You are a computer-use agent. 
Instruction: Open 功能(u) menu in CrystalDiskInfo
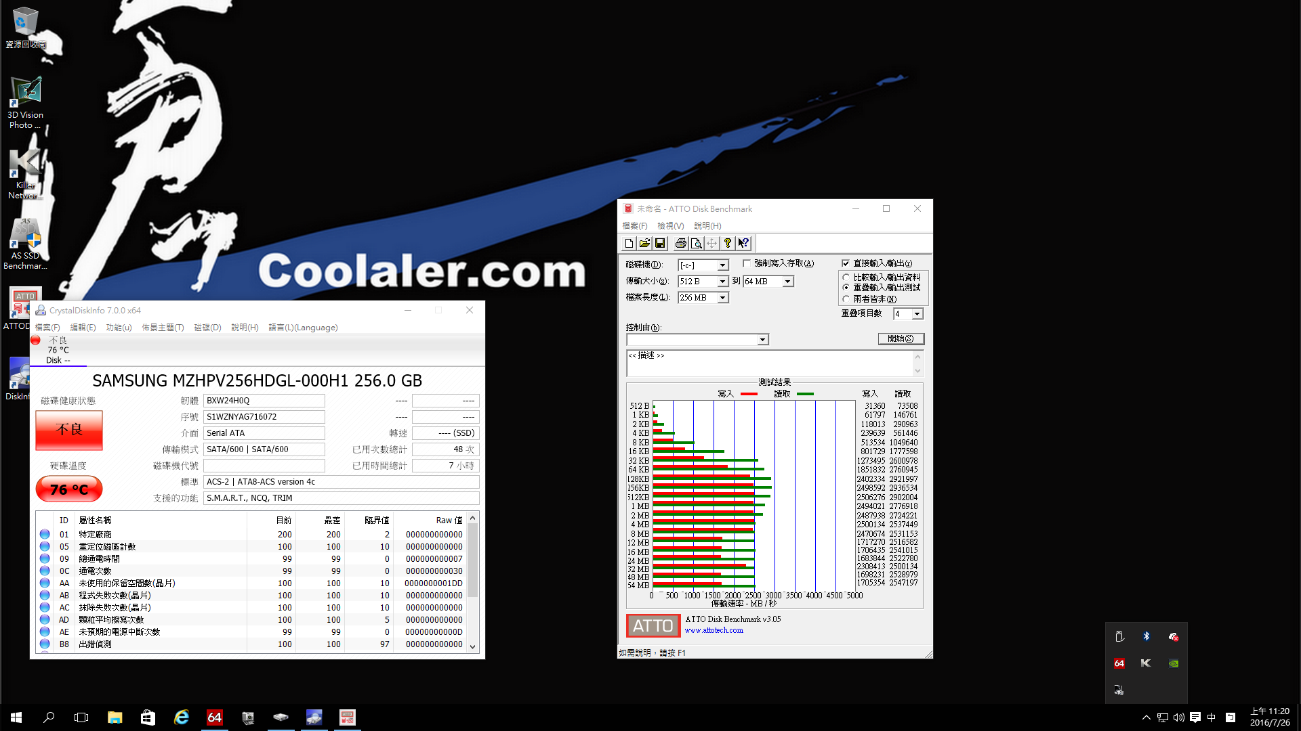tap(119, 328)
